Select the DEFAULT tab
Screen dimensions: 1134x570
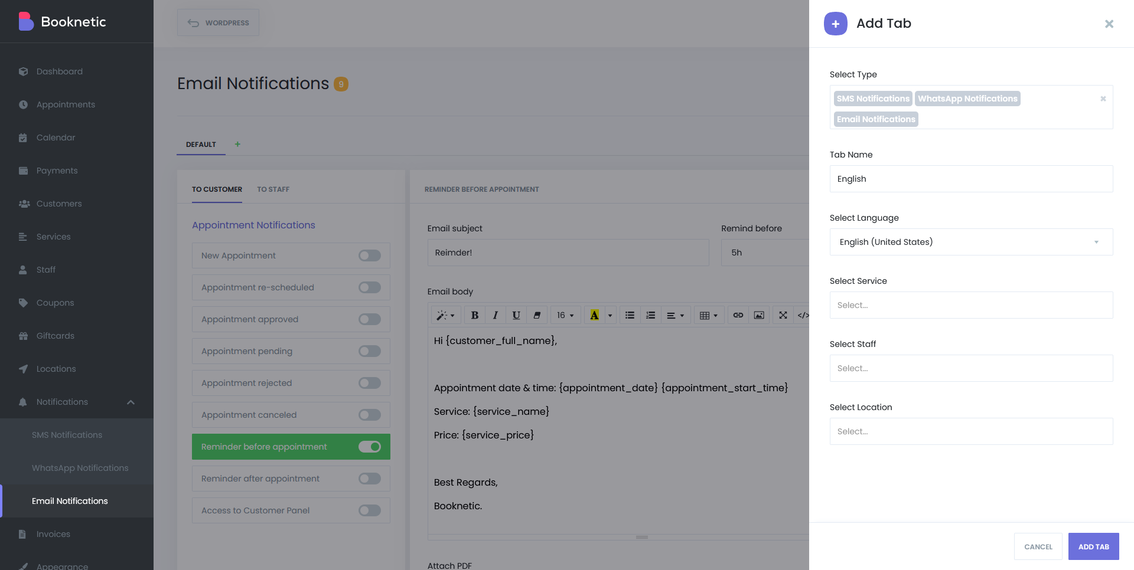point(201,144)
